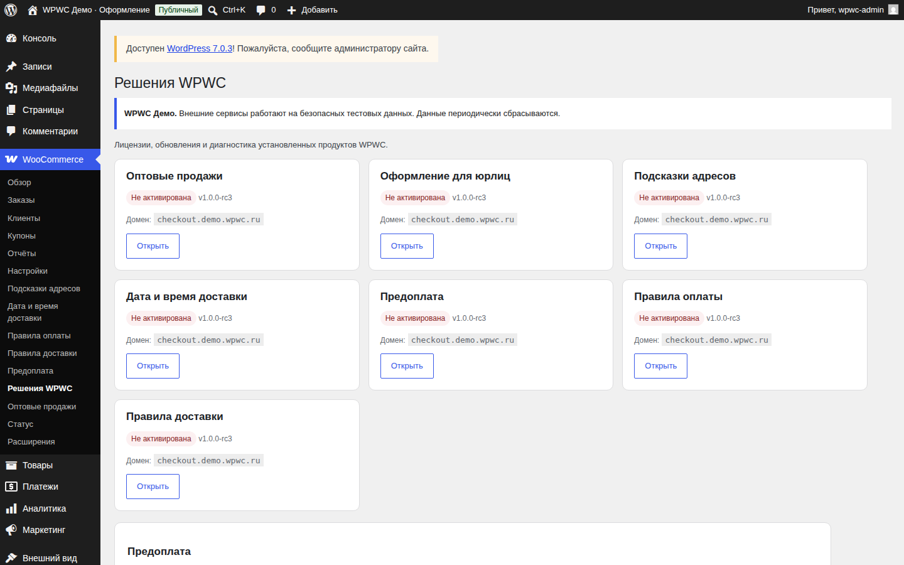Viewport: 904px width, 565px height.
Task: Open WooCommerce Настройки submenu item
Action: (28, 271)
